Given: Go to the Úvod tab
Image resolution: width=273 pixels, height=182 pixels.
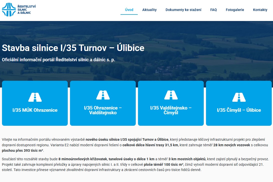Looking at the screenshot, I should tap(129, 10).
